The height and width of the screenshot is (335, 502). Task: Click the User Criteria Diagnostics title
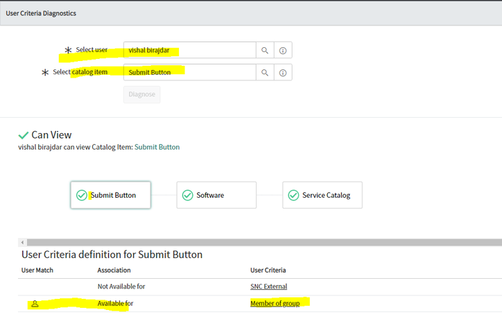41,13
